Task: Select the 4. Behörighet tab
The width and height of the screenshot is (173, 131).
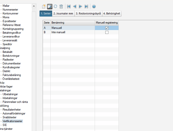Action: pos(111,13)
